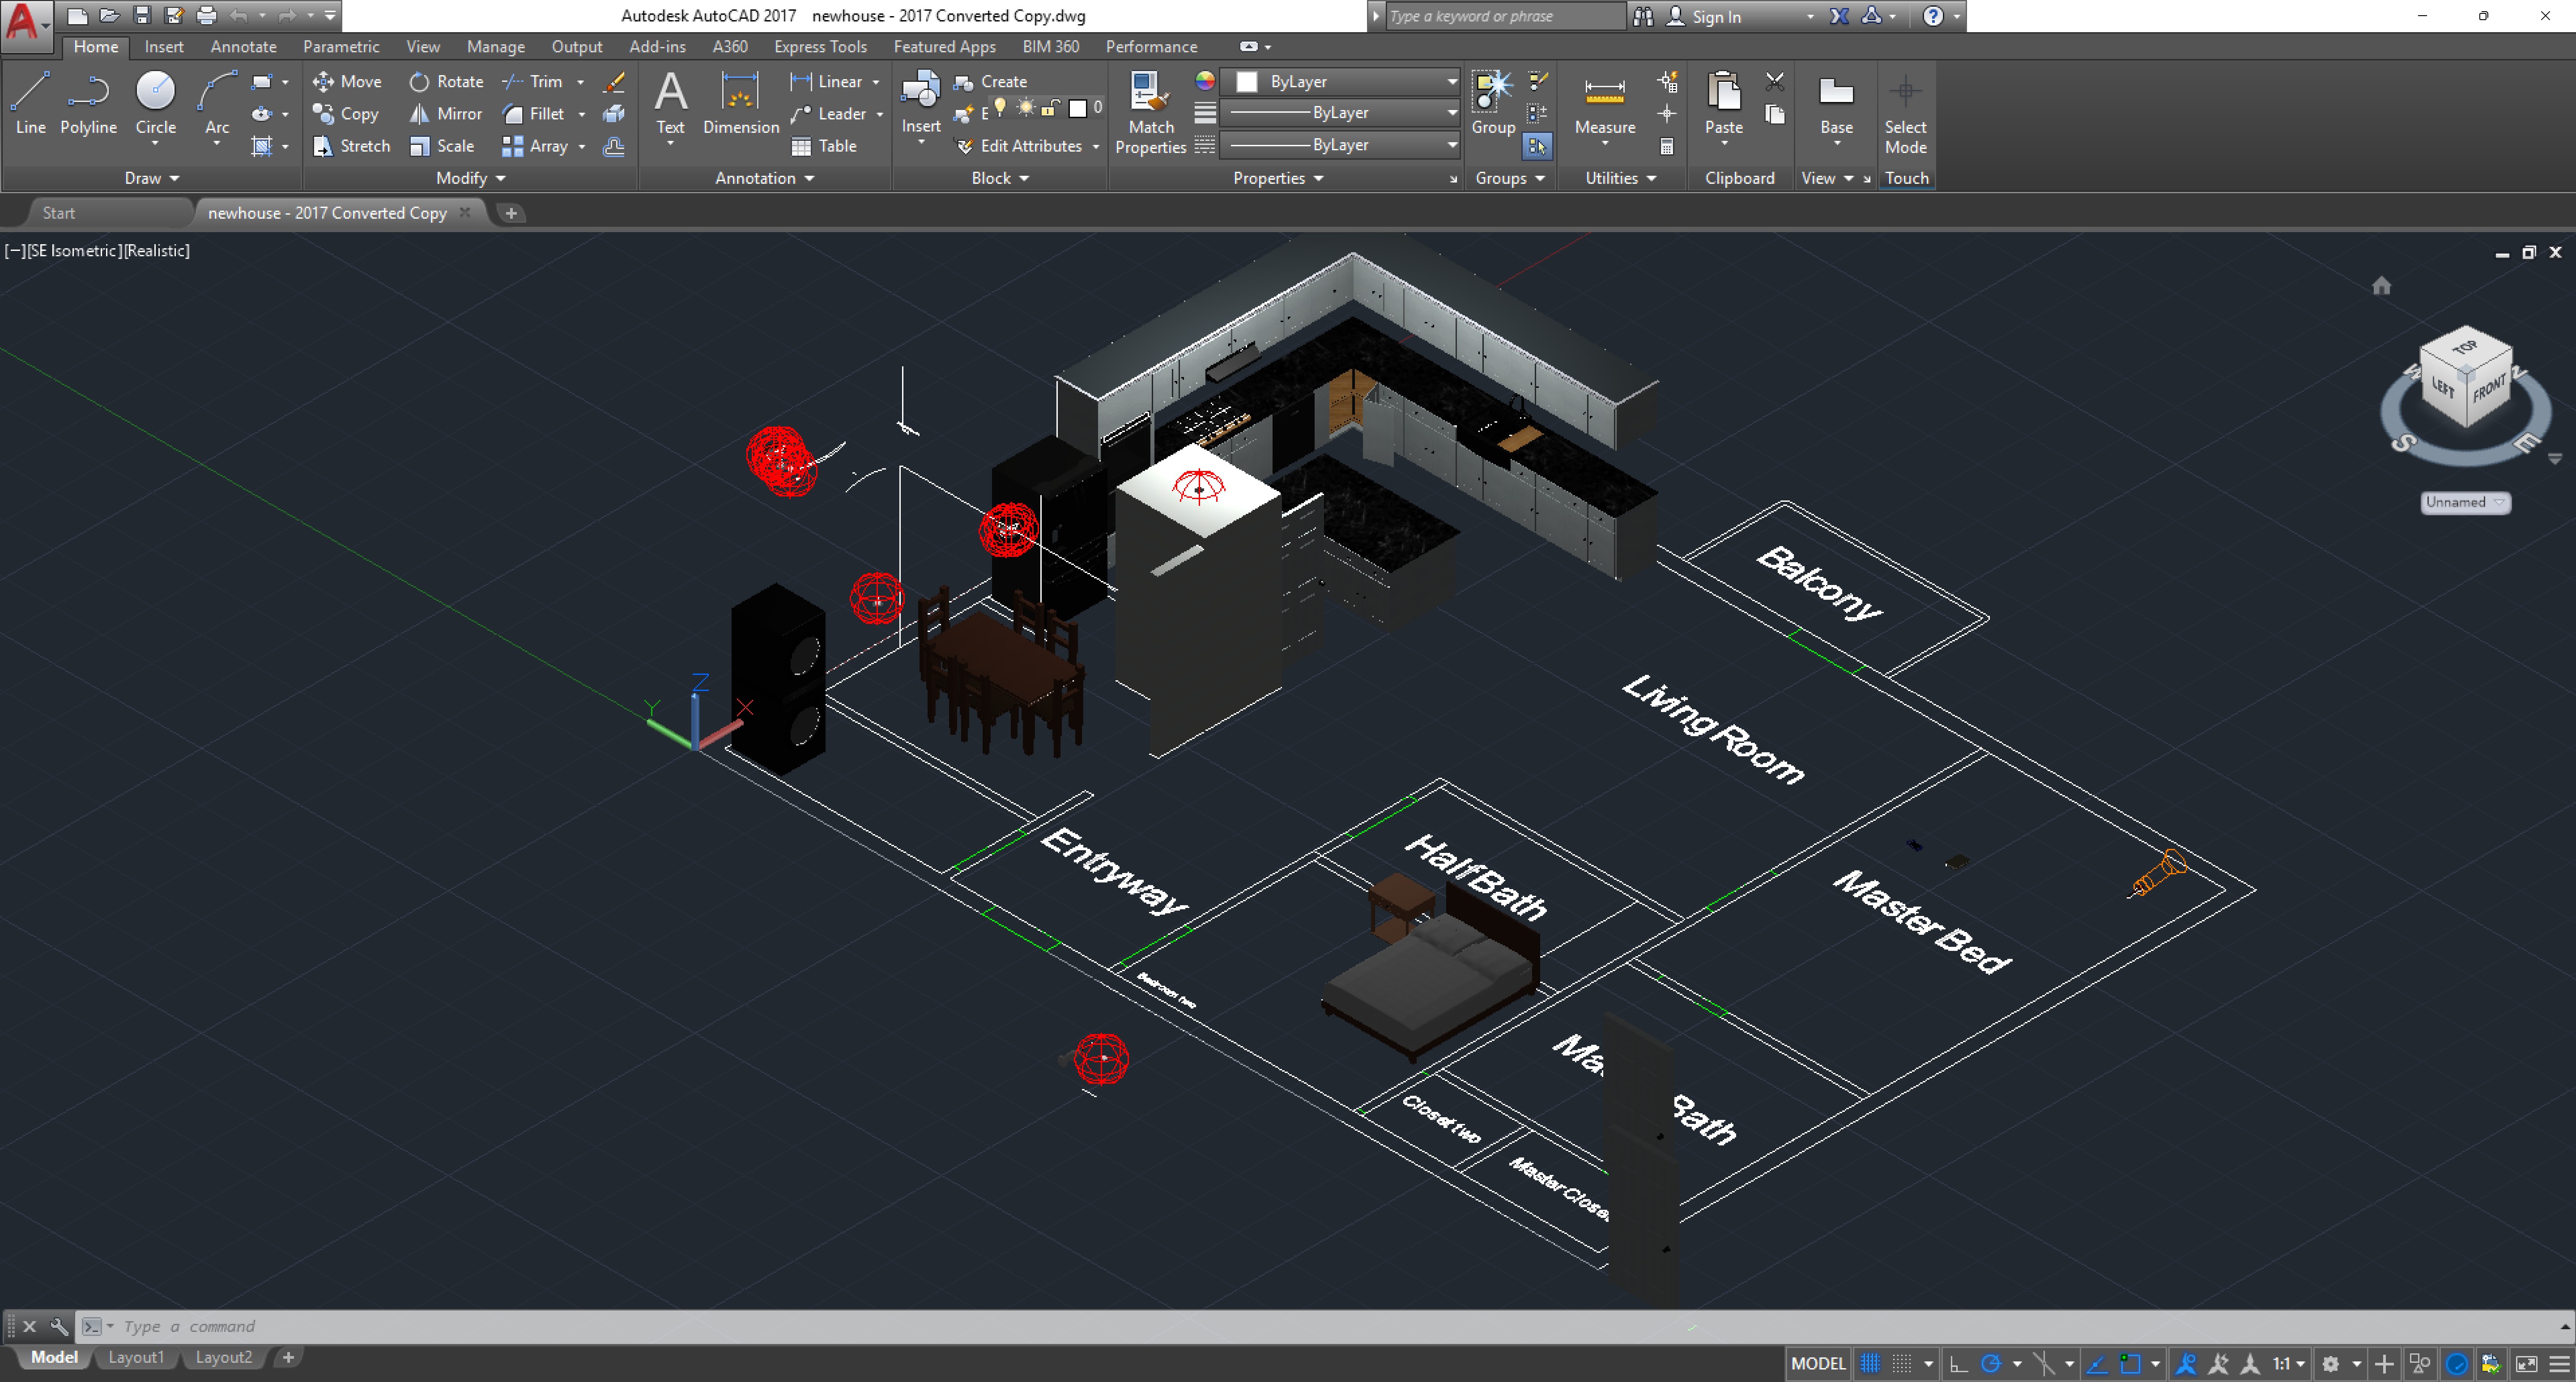
Task: Toggle drawing grid display in status bar
Action: [x=1869, y=1363]
